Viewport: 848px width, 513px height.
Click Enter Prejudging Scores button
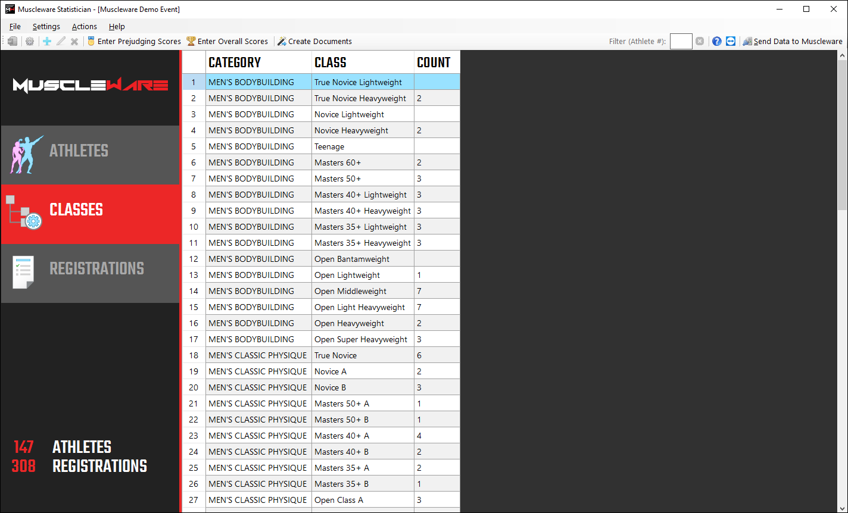pyautogui.click(x=134, y=41)
